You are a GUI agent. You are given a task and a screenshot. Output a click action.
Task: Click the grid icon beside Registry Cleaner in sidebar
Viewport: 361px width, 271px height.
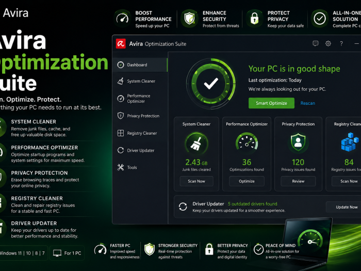pyautogui.click(x=121, y=133)
